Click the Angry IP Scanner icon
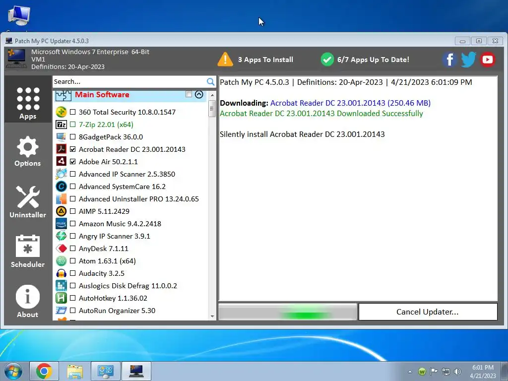Viewport: 508px width, 381px height. click(x=61, y=236)
